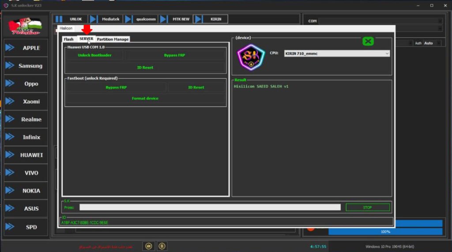Viewport: 452px width, 252px height.
Task: Click the play arrow icon before Mediatek
Action: (93, 19)
